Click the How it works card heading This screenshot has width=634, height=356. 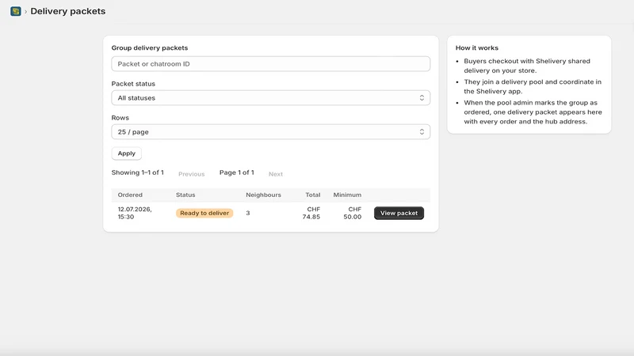[477, 47]
